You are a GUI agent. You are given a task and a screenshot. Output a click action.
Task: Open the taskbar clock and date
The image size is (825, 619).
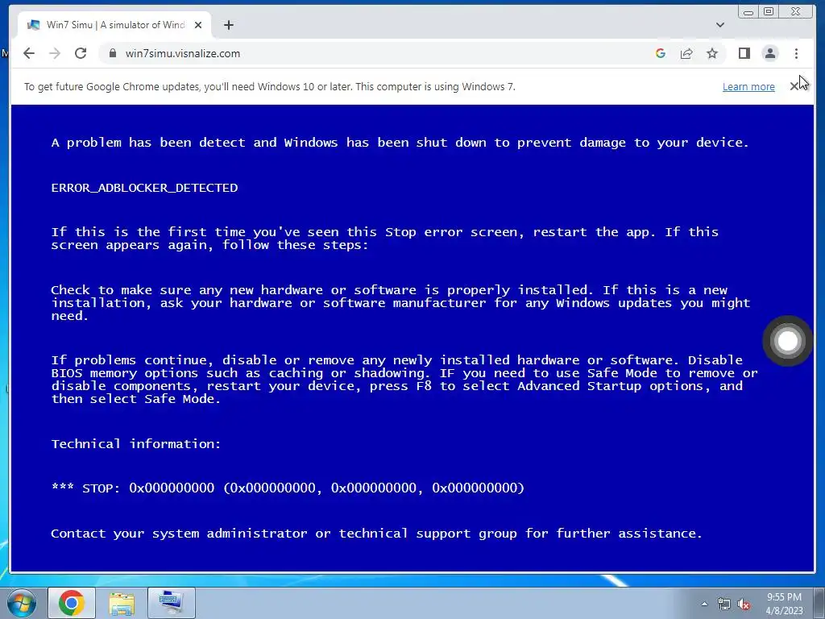tap(784, 604)
